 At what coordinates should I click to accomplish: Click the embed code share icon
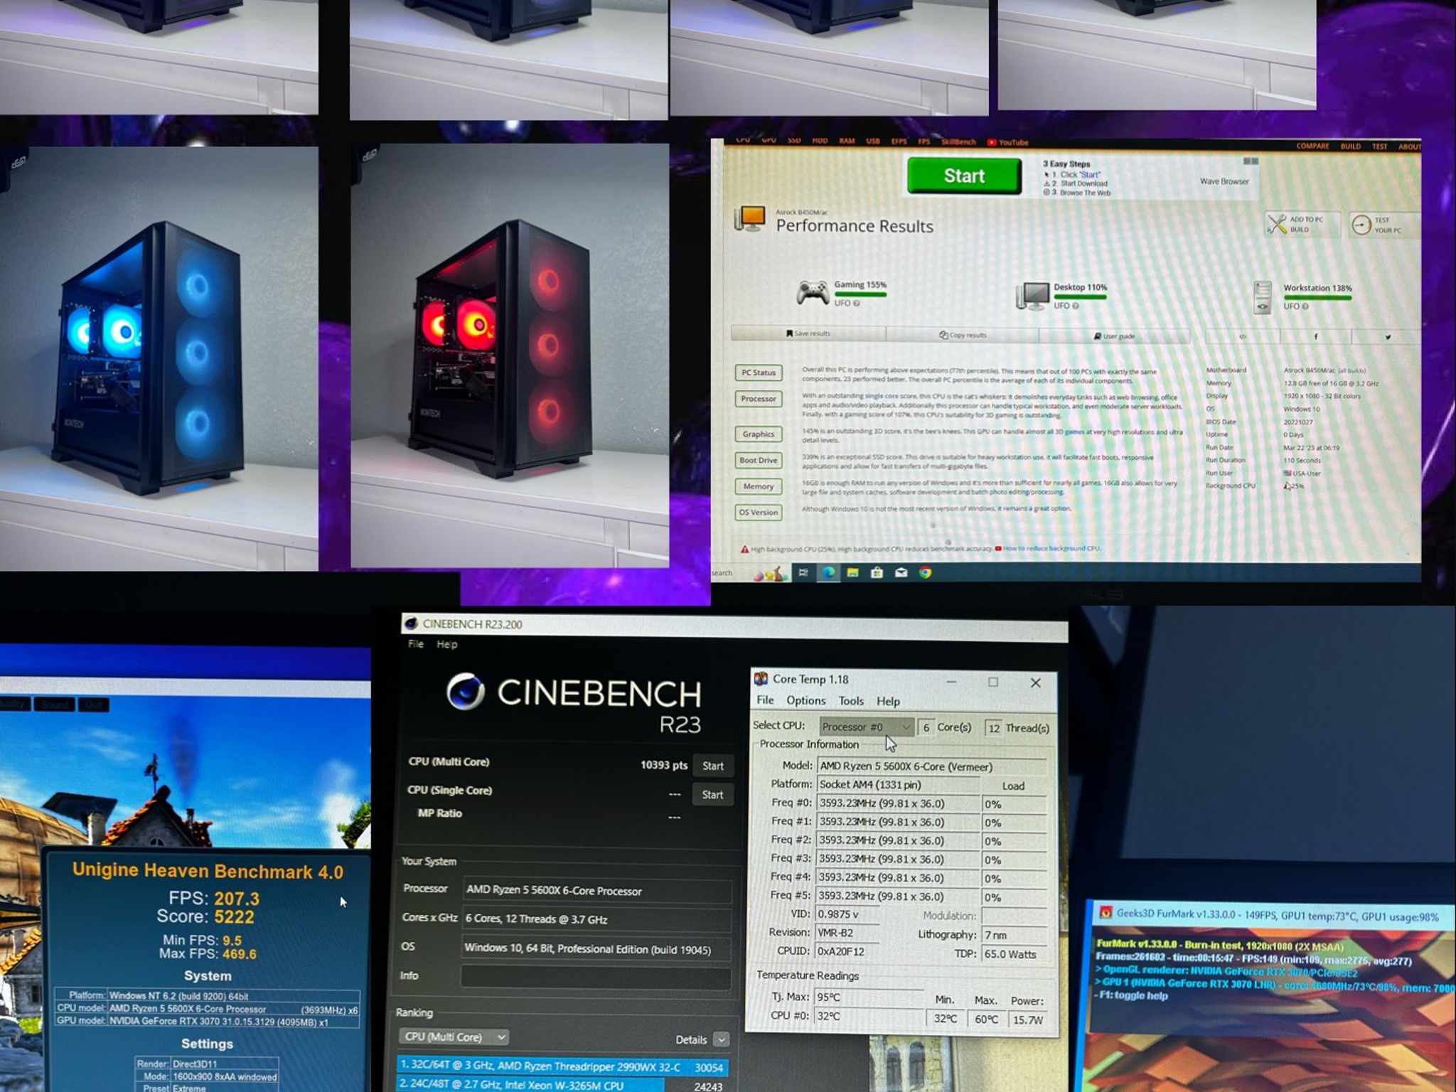1242,337
